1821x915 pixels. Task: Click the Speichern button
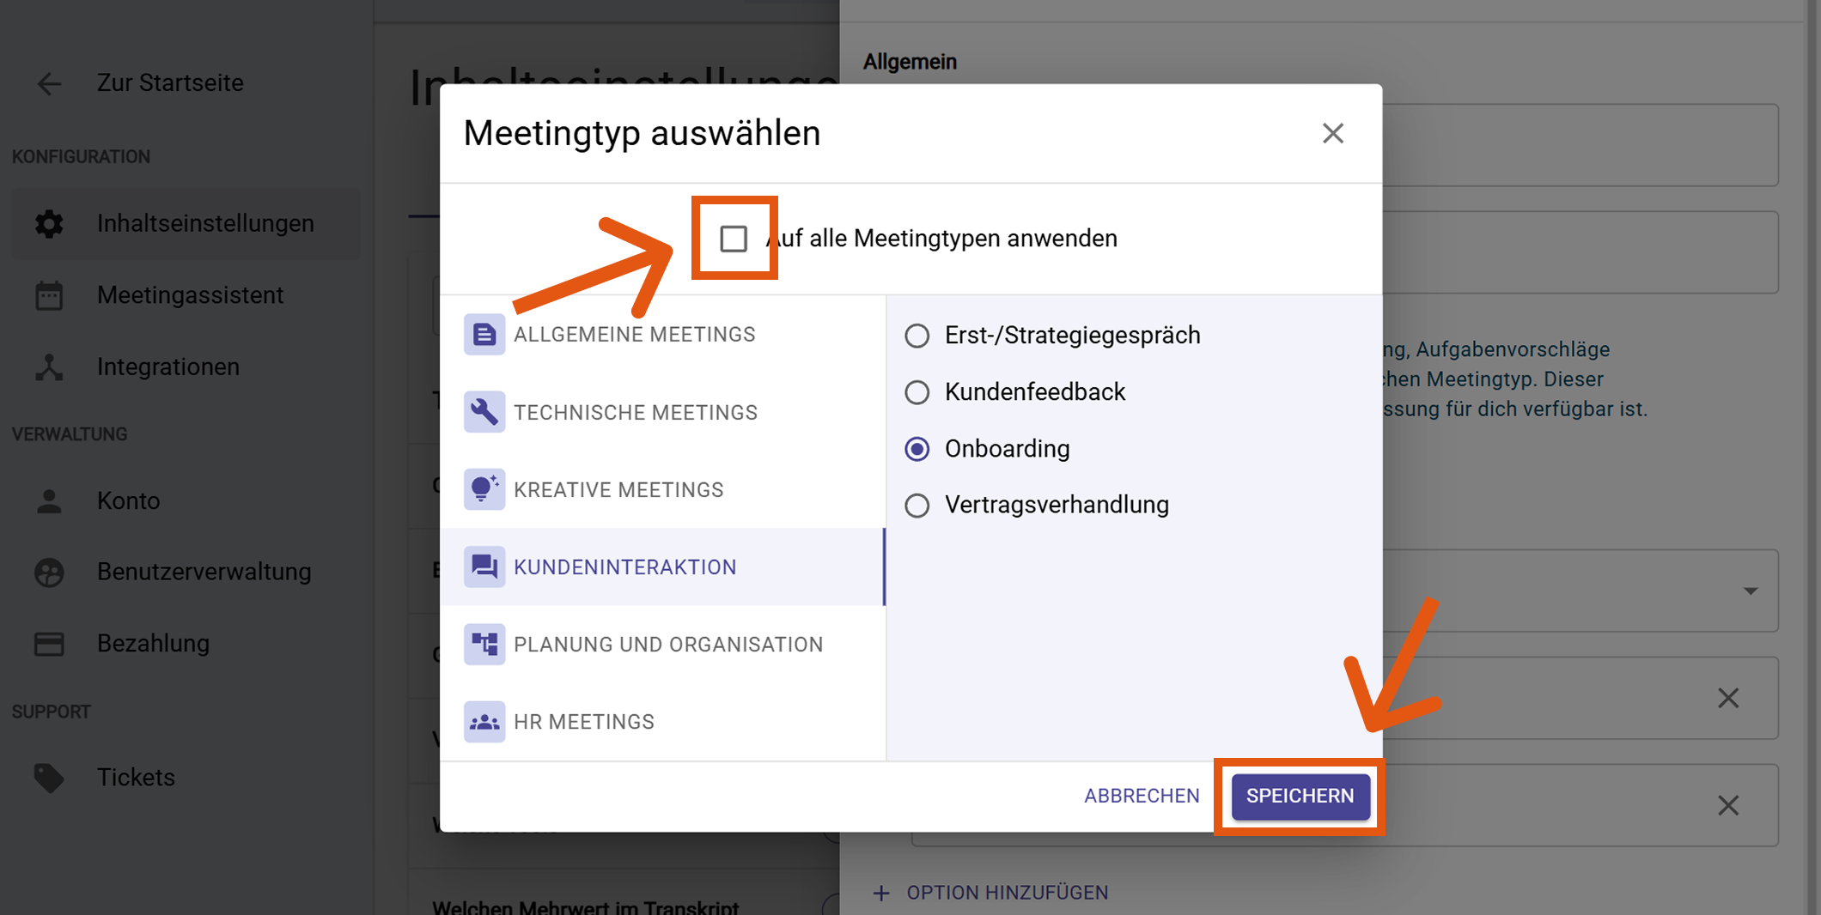[x=1300, y=796]
